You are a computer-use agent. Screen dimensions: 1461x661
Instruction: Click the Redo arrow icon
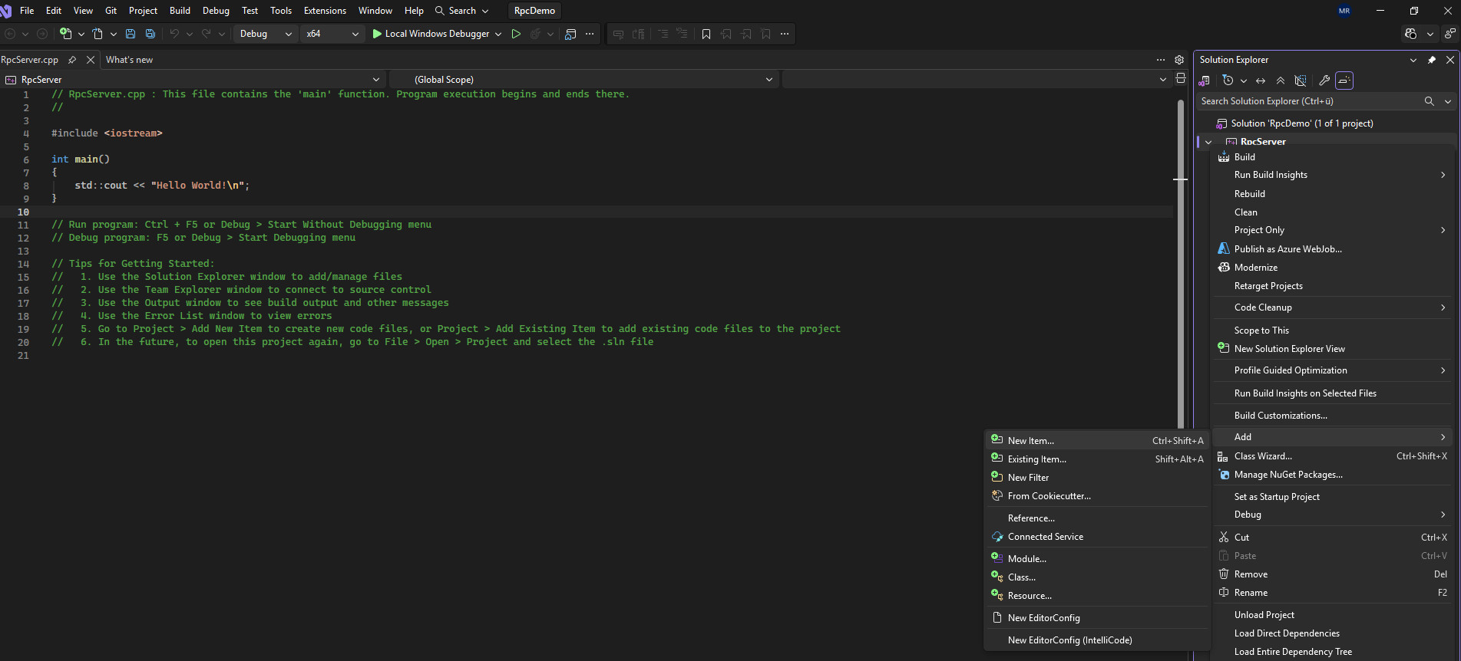[206, 34]
